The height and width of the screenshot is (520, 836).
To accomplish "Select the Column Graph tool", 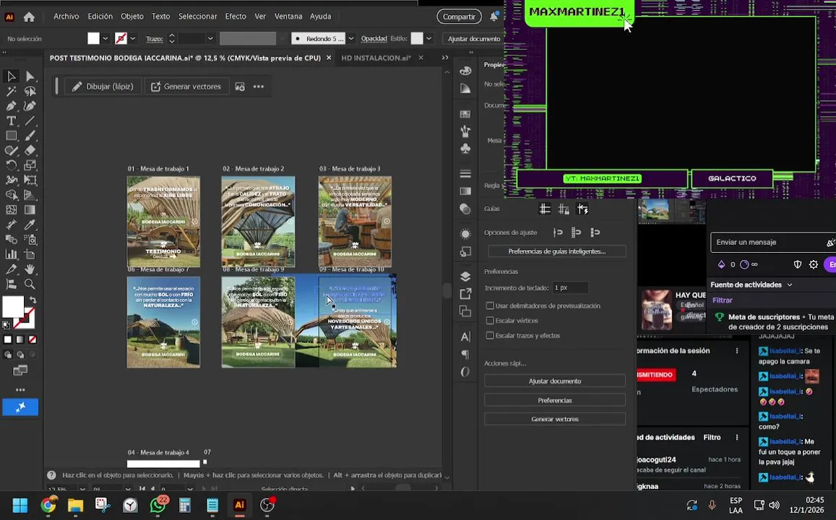I will click(x=11, y=254).
